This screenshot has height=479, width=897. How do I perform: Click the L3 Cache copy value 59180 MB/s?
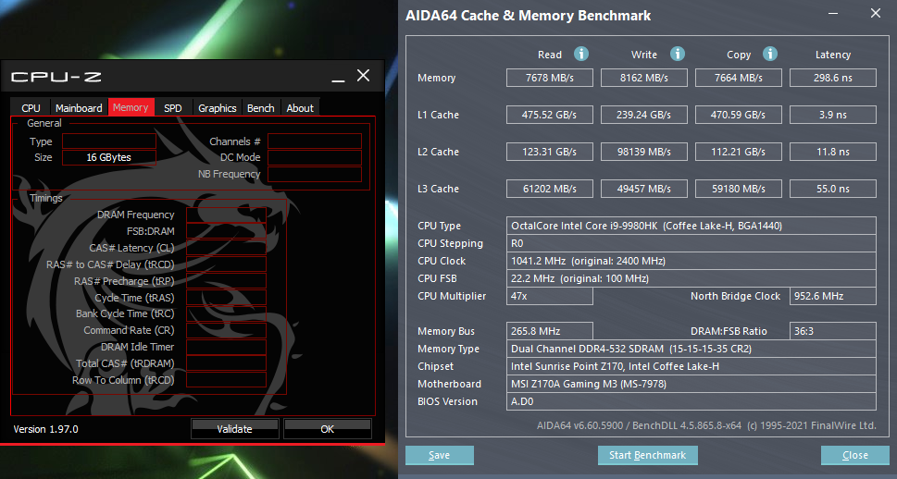click(739, 189)
